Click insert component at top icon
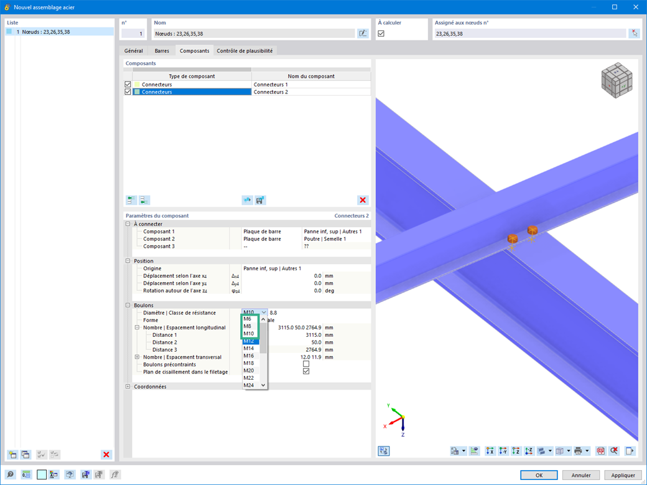647x485 pixels. coord(131,200)
